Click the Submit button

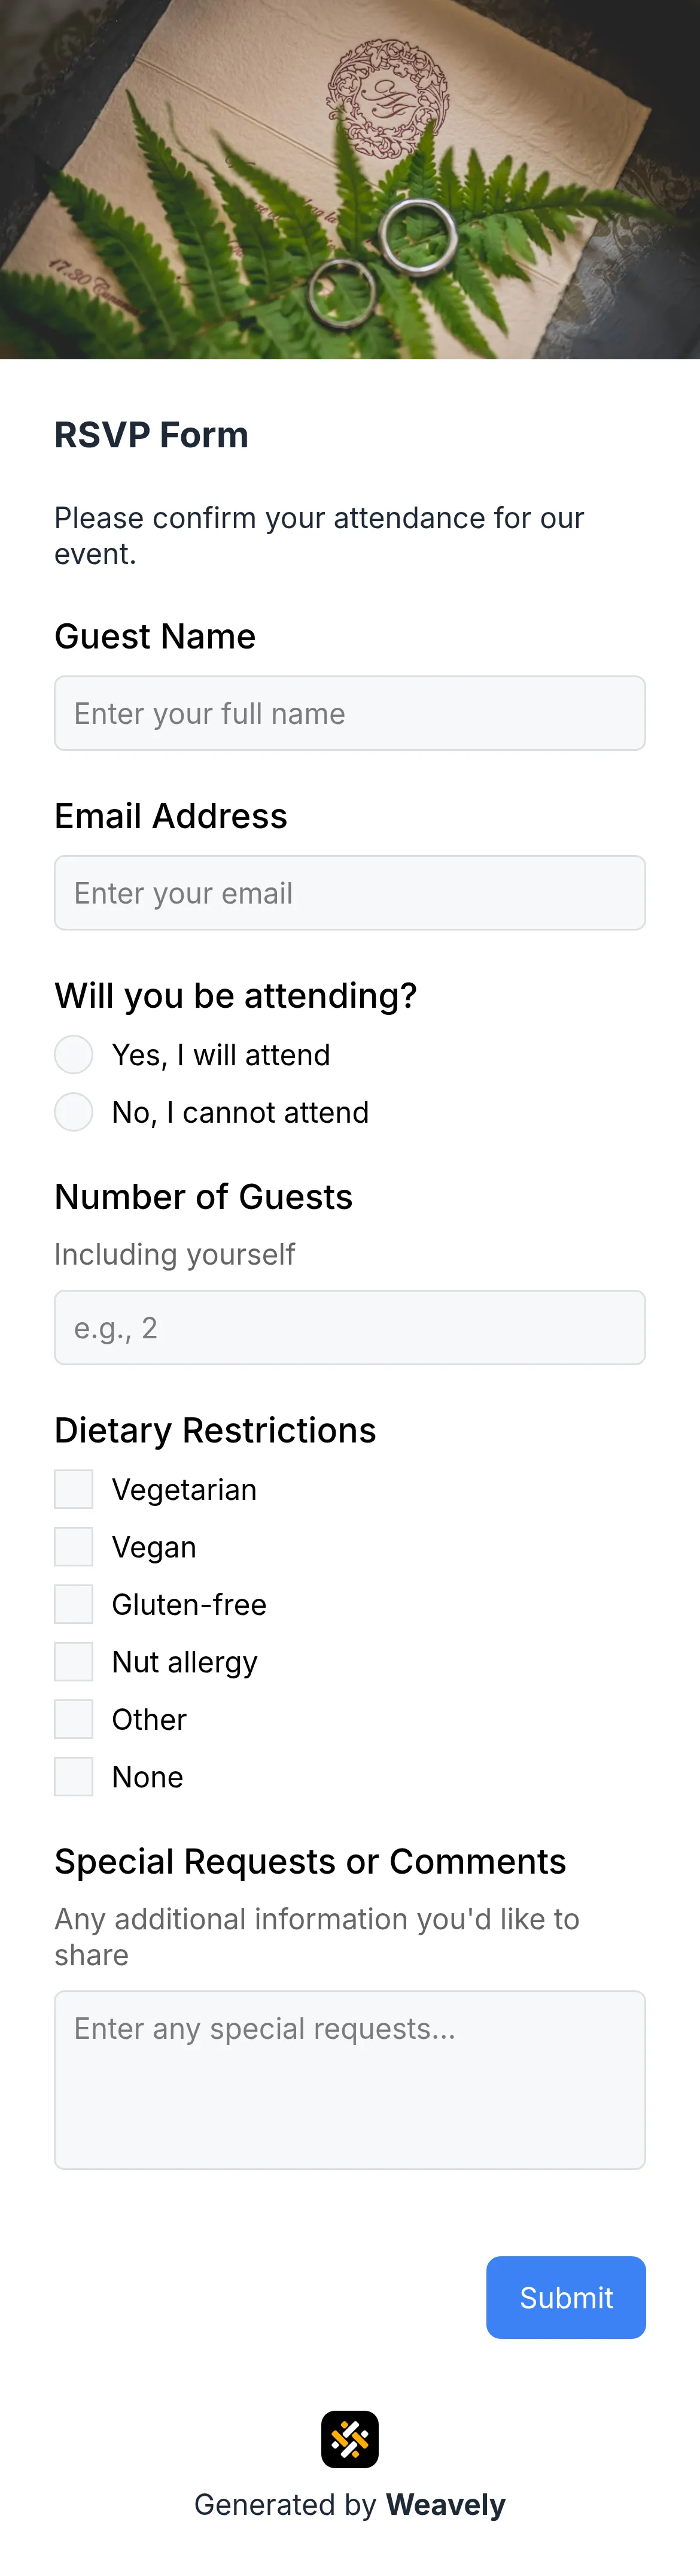coord(565,2297)
